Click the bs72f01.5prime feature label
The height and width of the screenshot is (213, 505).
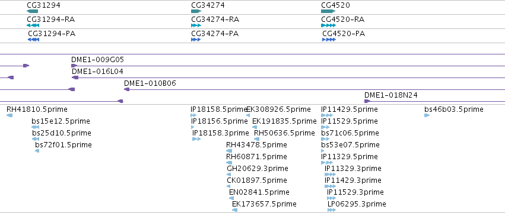[63, 145]
